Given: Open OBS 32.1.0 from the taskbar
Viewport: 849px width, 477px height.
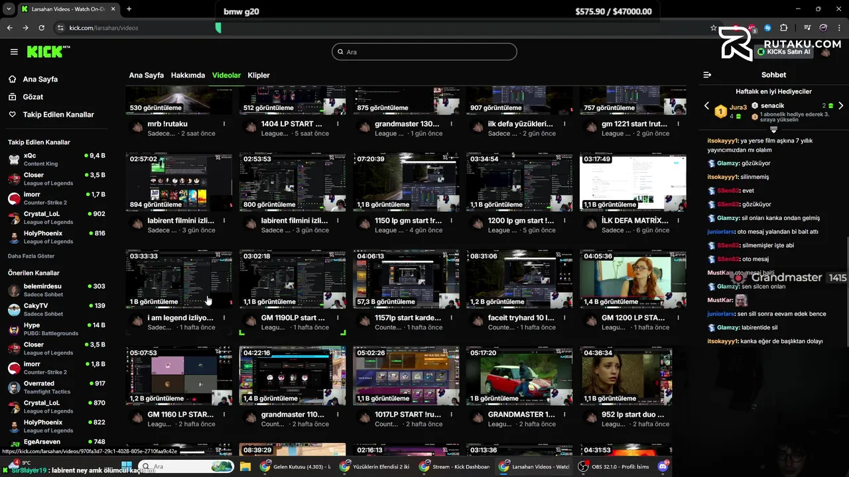Looking at the screenshot, I should point(614,466).
